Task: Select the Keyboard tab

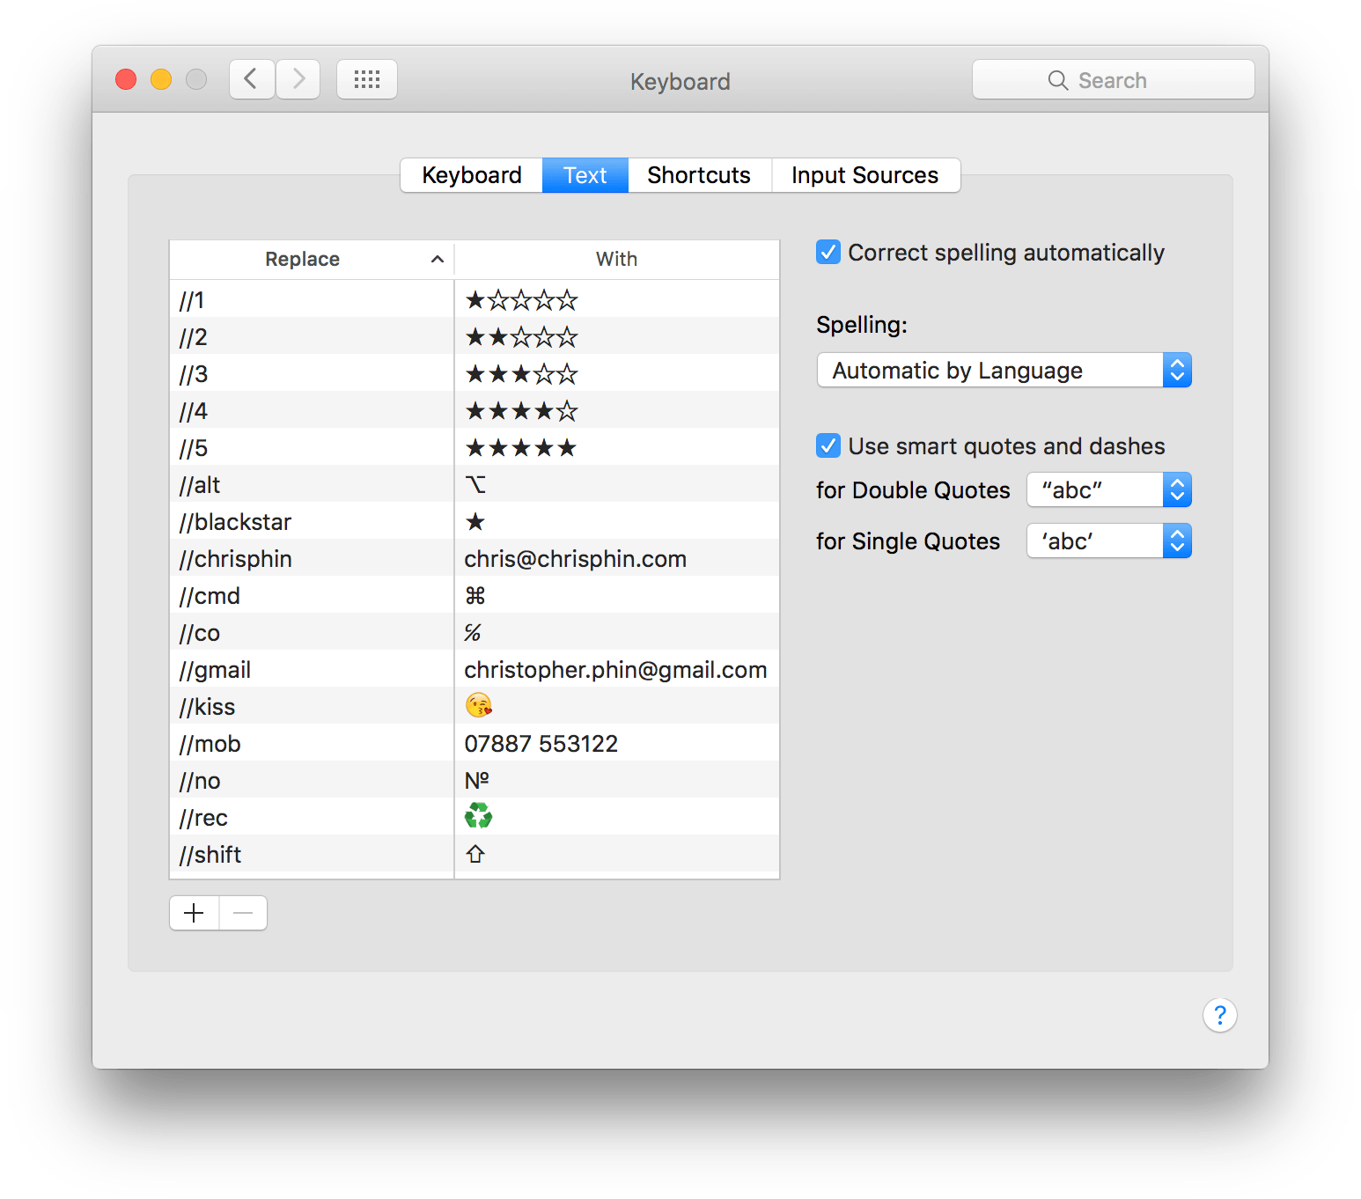Action: (x=470, y=174)
